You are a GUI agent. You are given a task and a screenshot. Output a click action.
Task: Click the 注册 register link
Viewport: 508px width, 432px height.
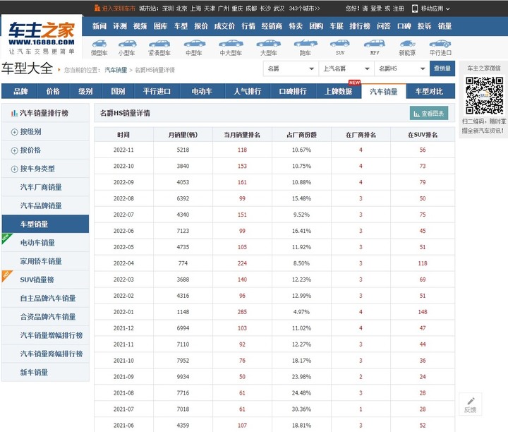(x=398, y=8)
